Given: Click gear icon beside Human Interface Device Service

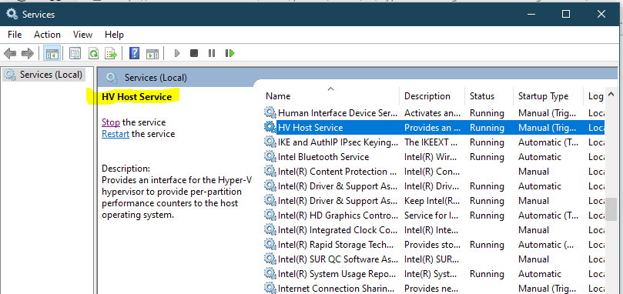Looking at the screenshot, I should (270, 113).
